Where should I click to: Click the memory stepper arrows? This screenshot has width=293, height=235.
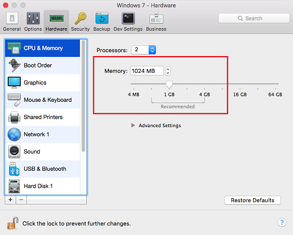click(168, 71)
